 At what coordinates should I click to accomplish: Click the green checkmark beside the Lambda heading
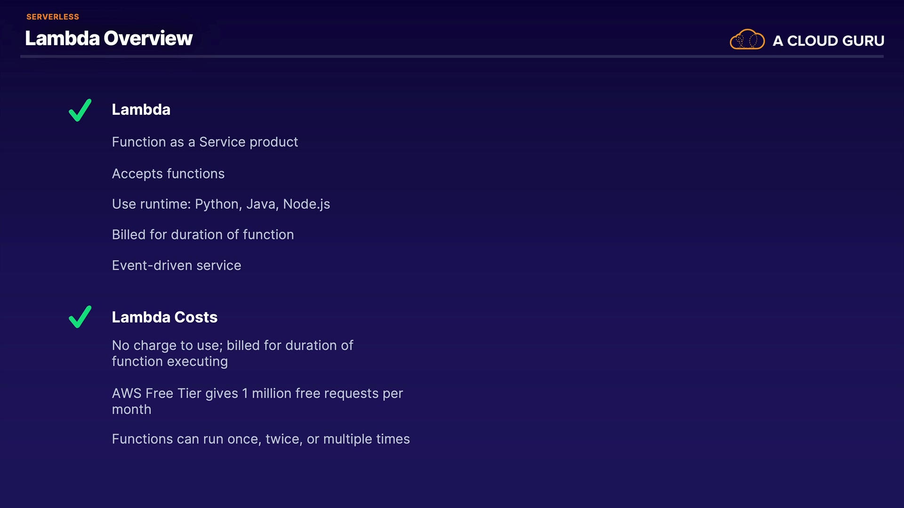pos(80,110)
